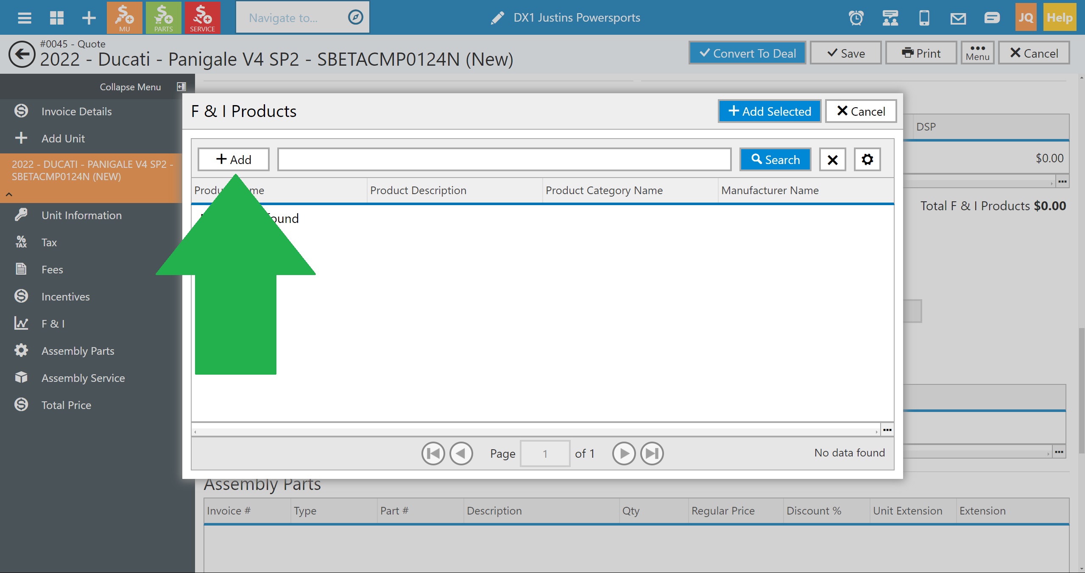Collapse the Ducati Panigale unit section
This screenshot has width=1085, height=573.
click(x=9, y=195)
